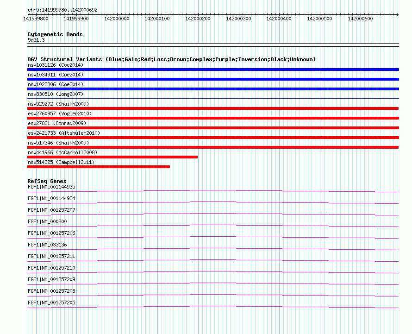Click the blue gain bar under nsv1031126
Viewport: 412px width, 334px height.
[213, 69]
